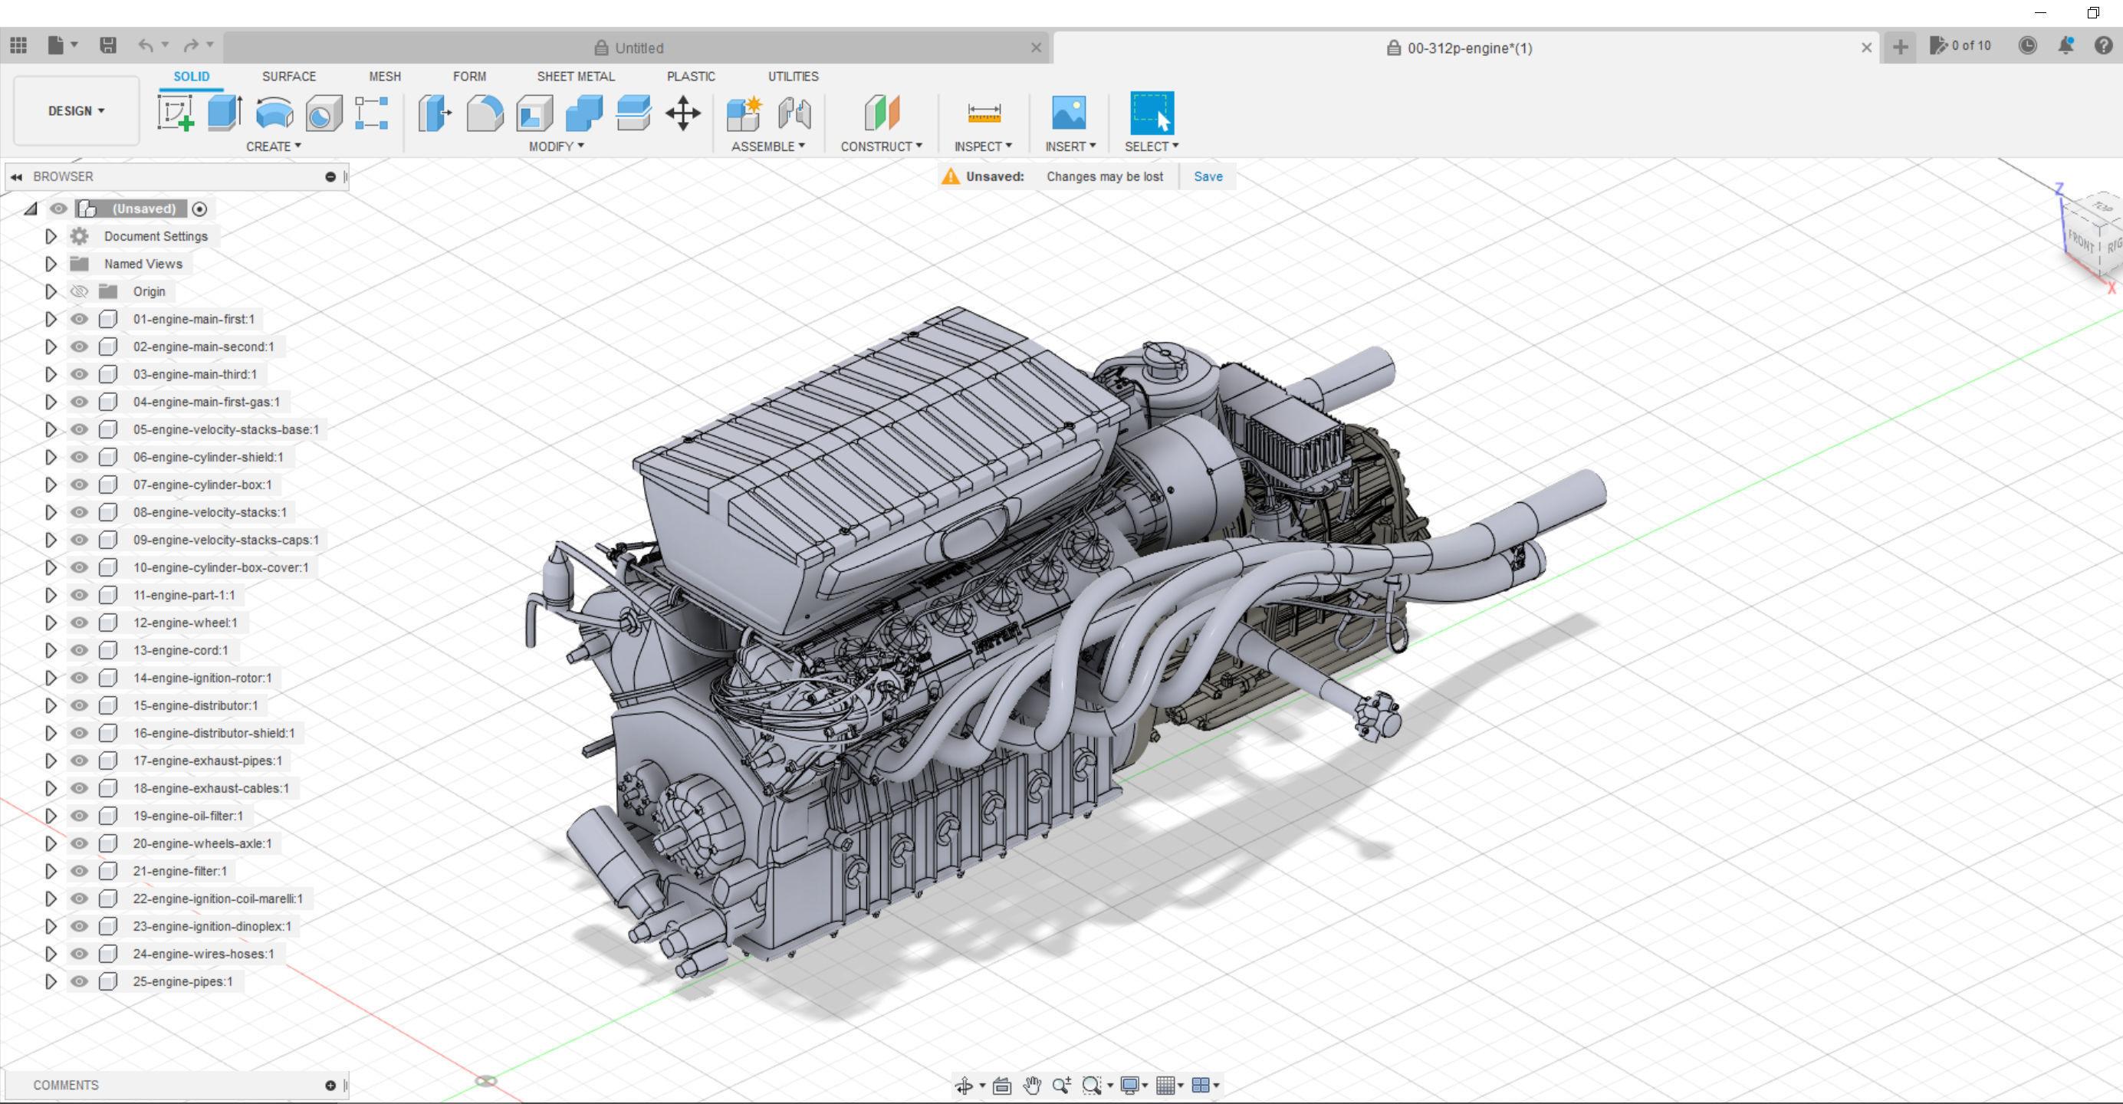Open the Insert image icon
Viewport: 2123px width, 1104px height.
tap(1069, 113)
